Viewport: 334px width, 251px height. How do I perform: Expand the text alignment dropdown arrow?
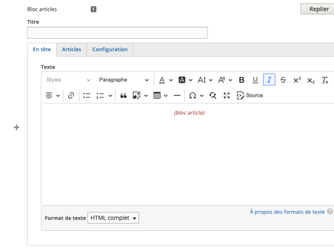(x=58, y=95)
